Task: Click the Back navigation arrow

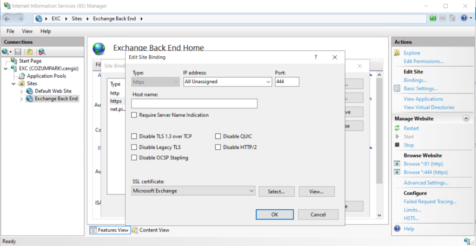Action: point(7,19)
